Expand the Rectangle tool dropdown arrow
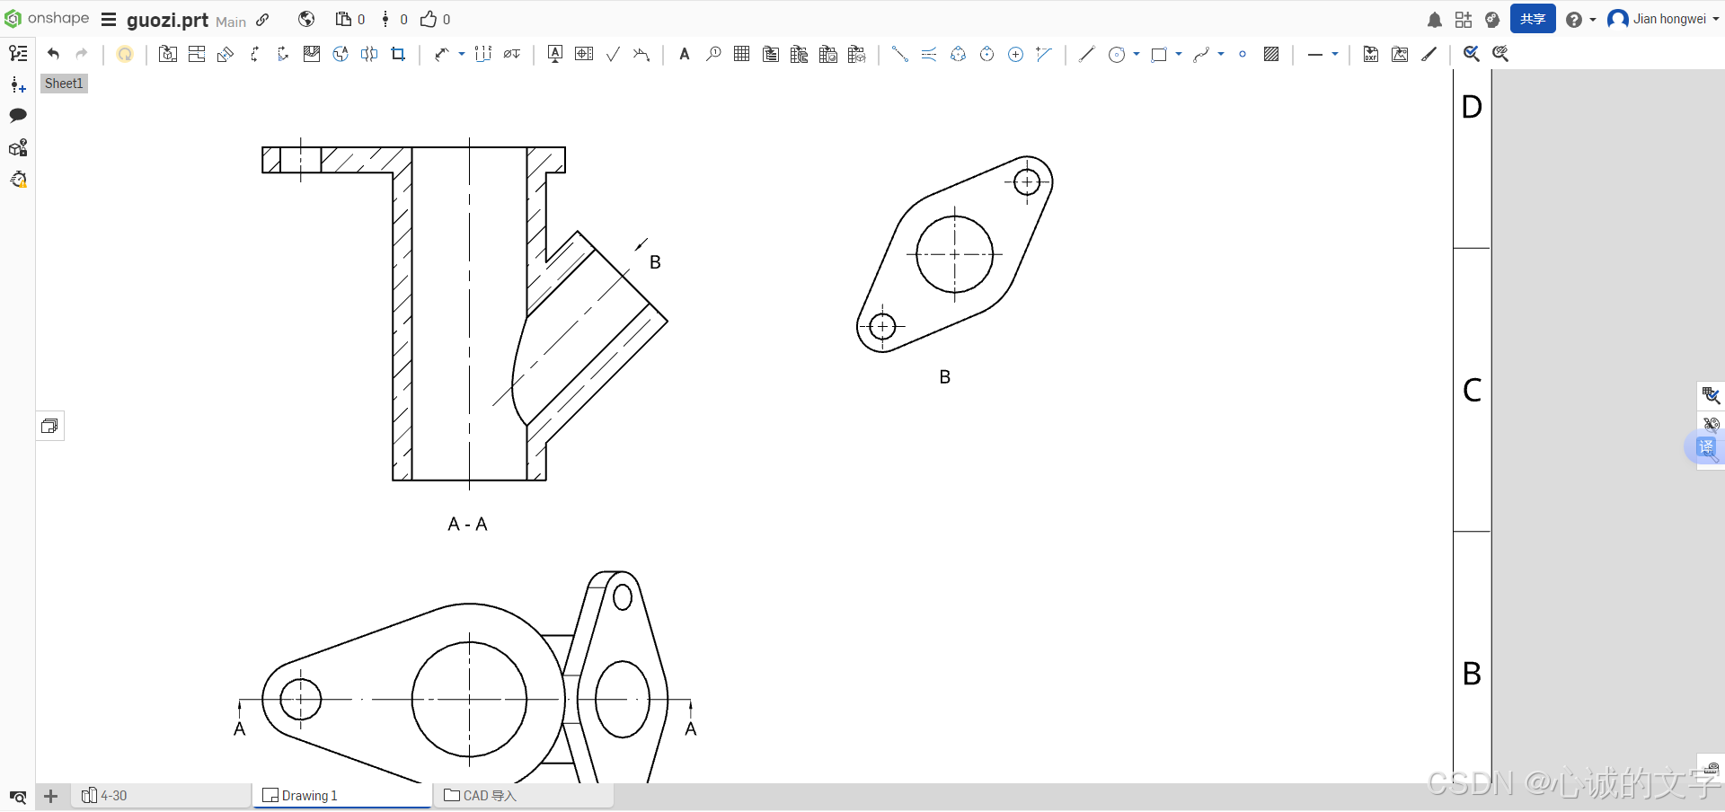 tap(1179, 54)
